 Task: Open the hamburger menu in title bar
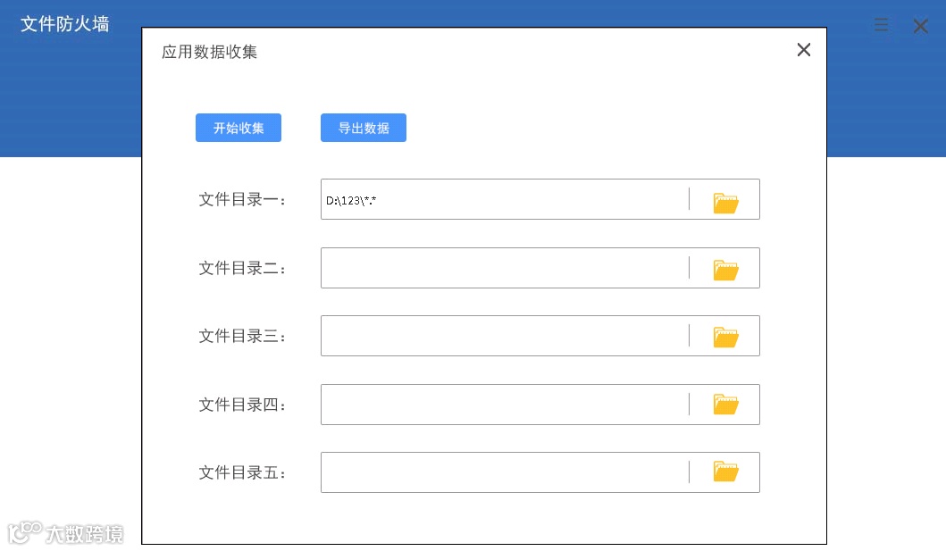coord(882,26)
